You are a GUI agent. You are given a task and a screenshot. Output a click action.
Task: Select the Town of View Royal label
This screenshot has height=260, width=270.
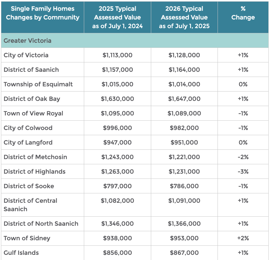(33, 114)
